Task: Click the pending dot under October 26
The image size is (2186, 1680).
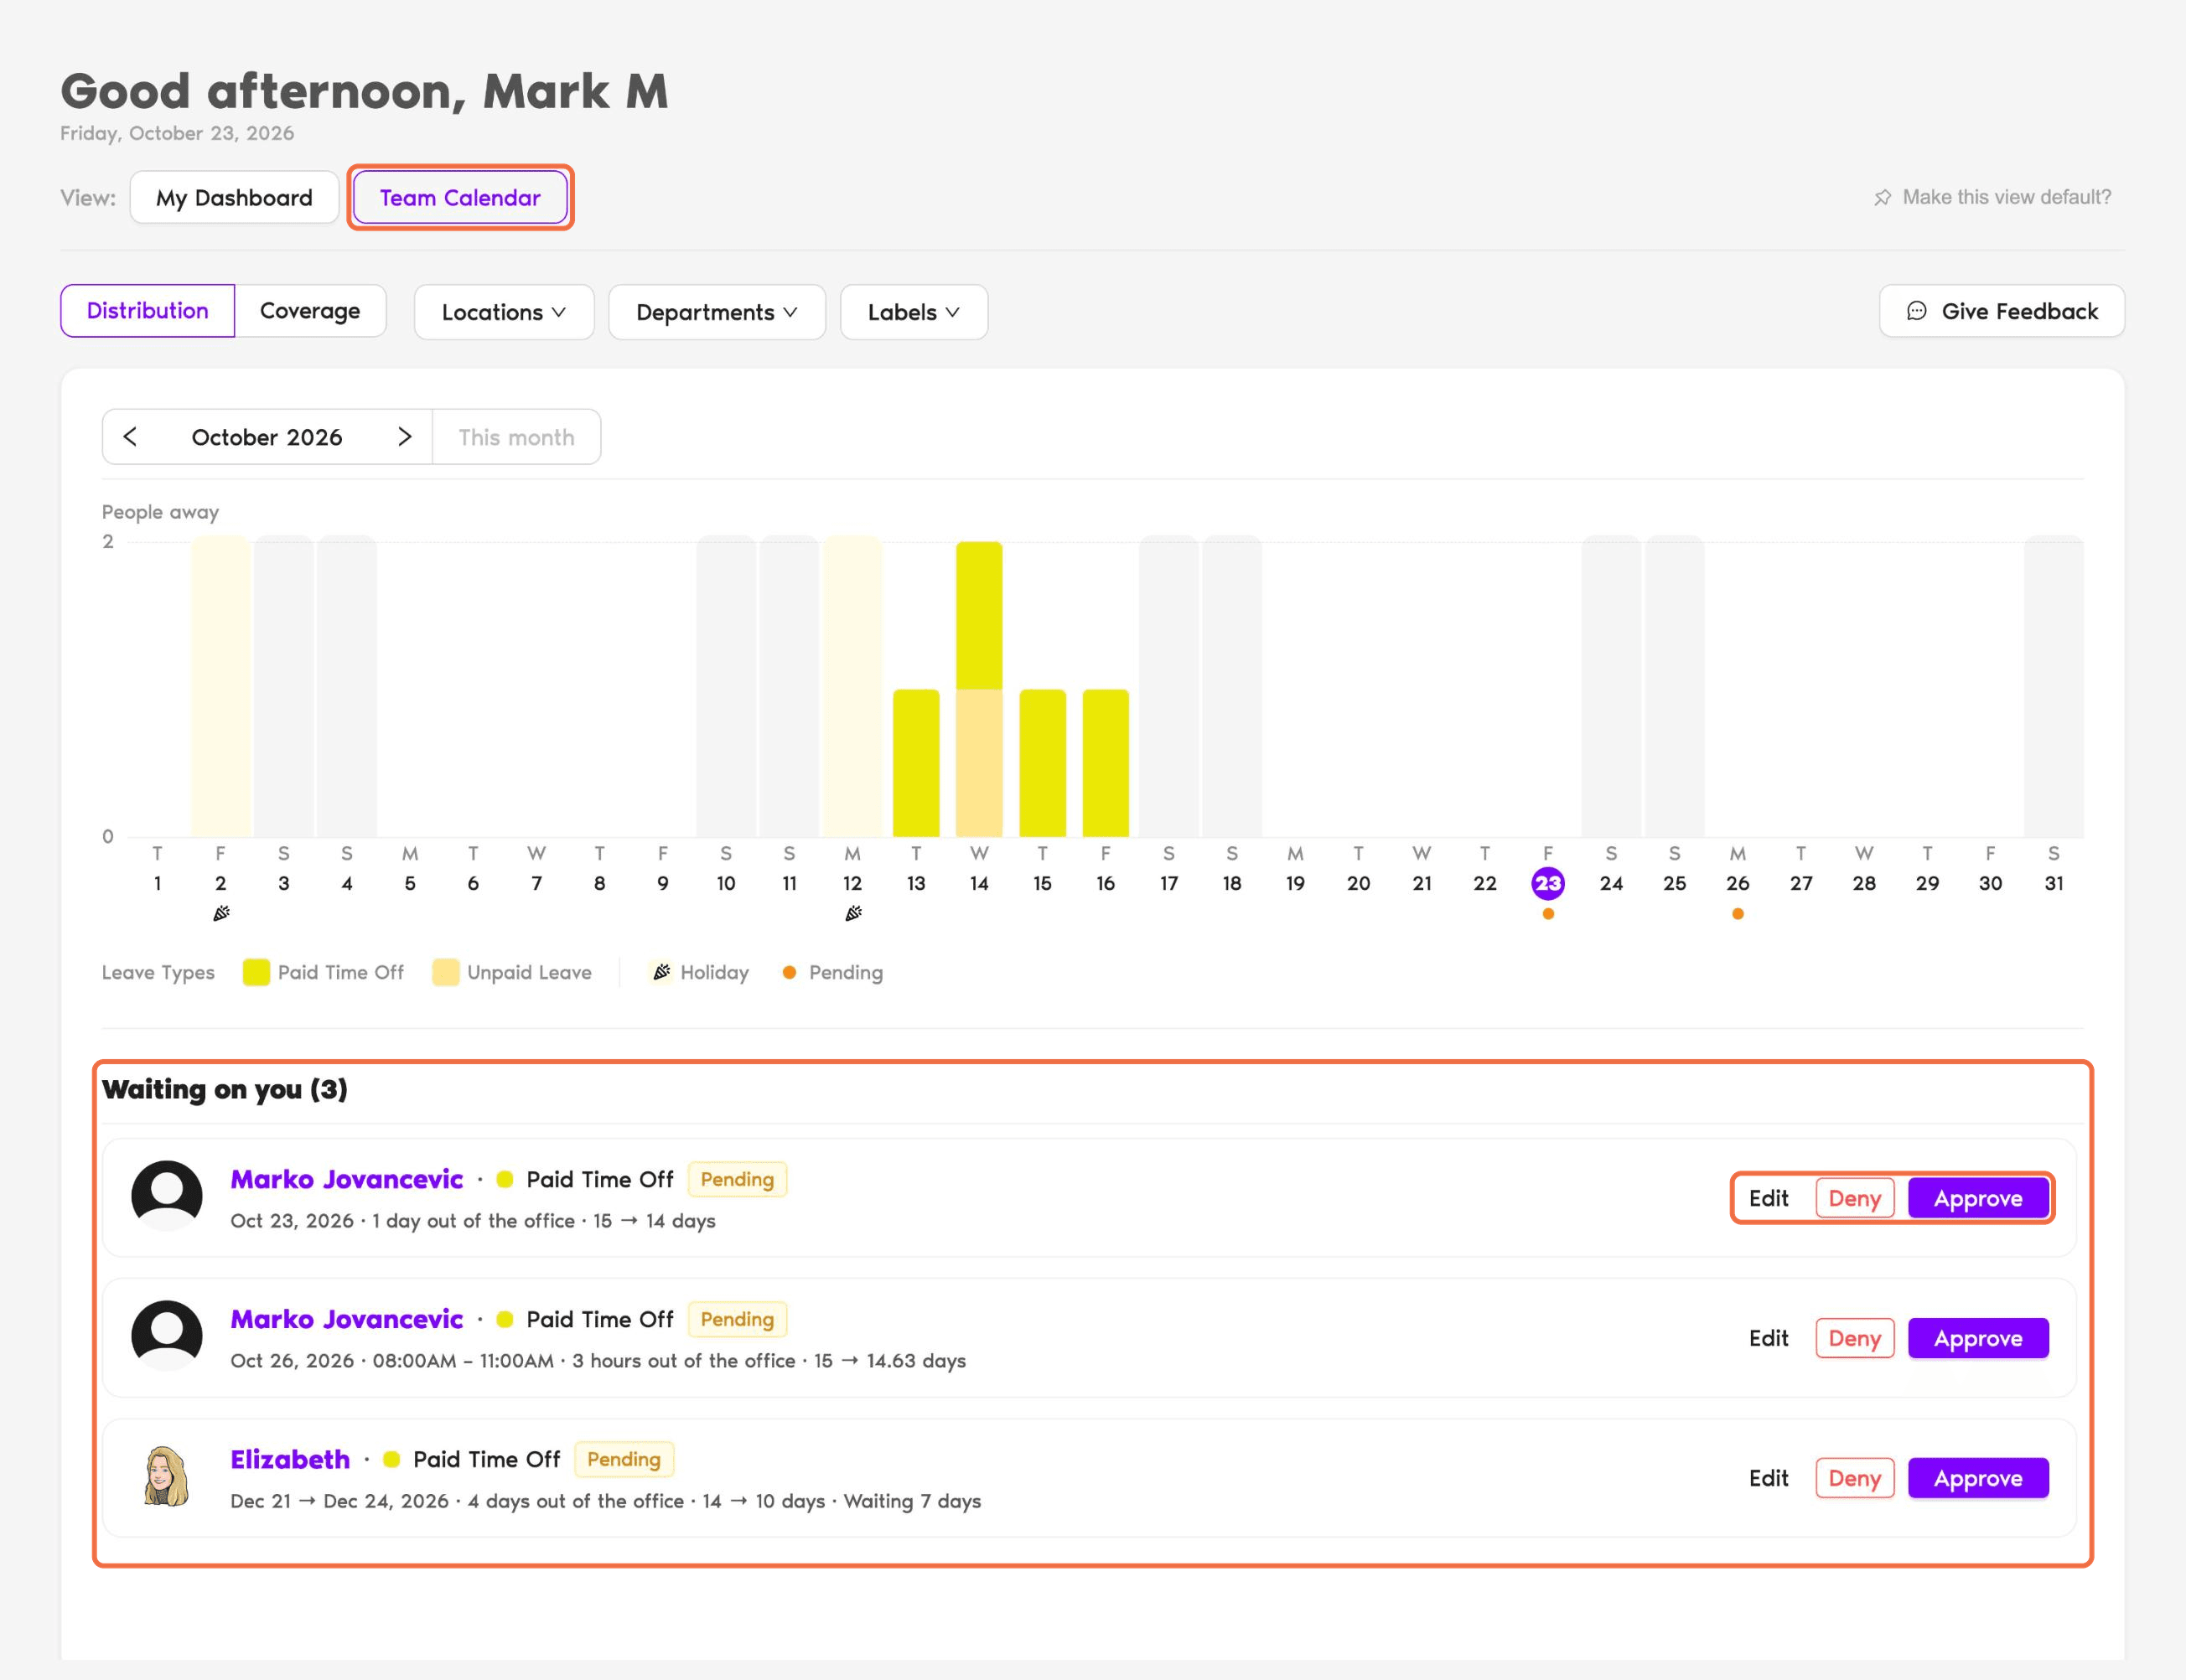Action: coord(1738,914)
